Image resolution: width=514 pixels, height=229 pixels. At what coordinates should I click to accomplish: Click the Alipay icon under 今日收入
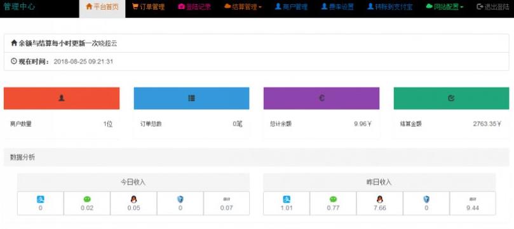point(40,199)
